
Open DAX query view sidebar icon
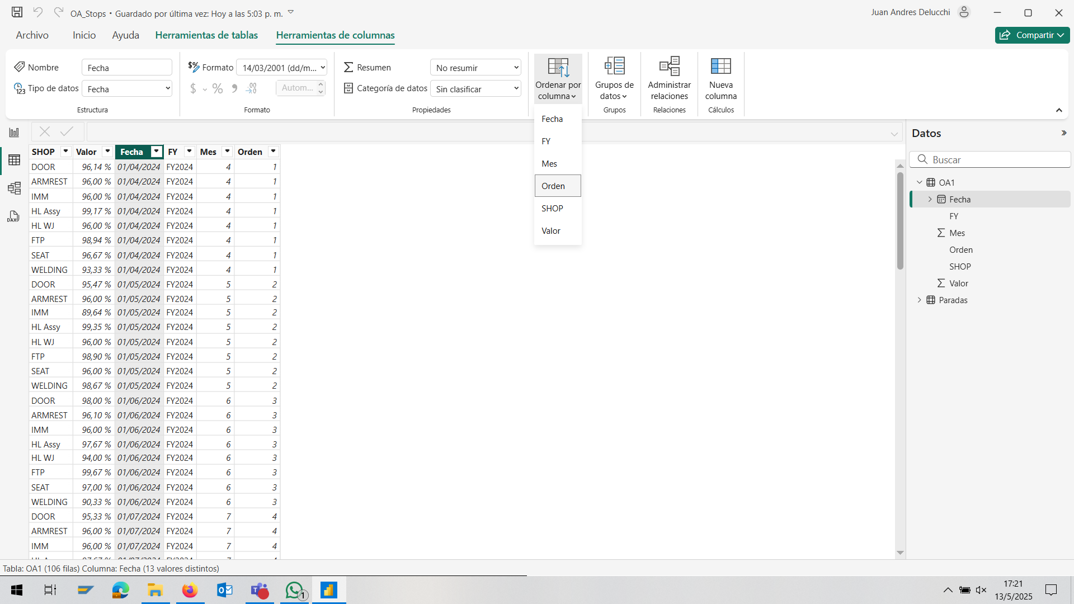coord(14,216)
